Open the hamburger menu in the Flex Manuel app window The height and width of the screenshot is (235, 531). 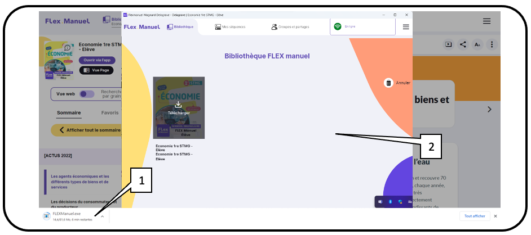click(x=405, y=26)
